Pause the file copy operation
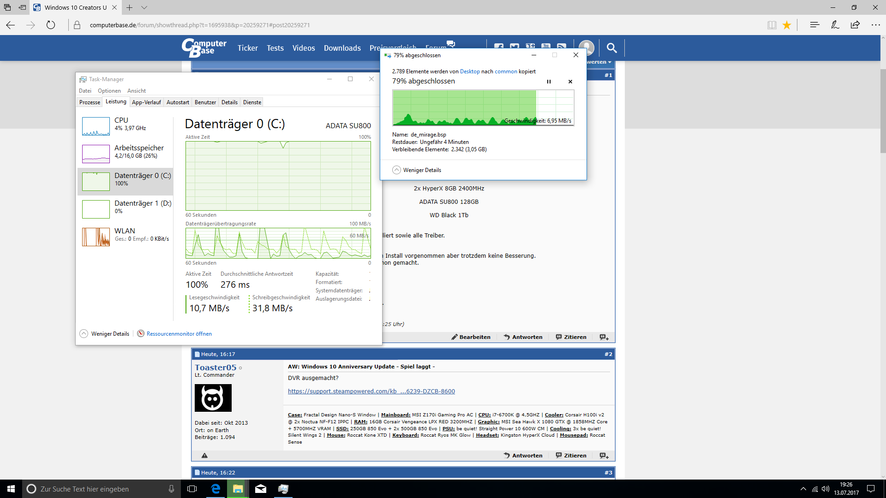This screenshot has width=886, height=498. (549, 82)
